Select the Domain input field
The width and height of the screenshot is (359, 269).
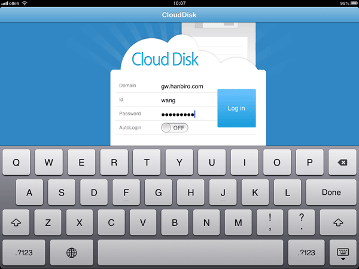pos(186,86)
